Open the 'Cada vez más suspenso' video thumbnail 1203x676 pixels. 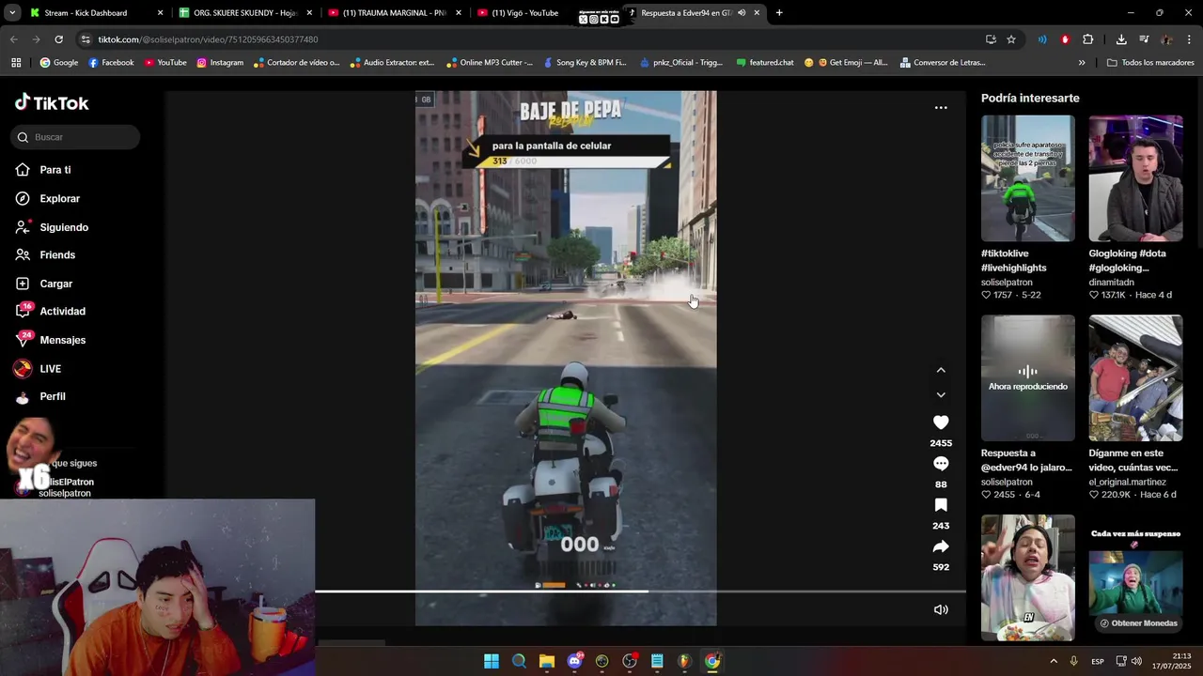pos(1135,577)
